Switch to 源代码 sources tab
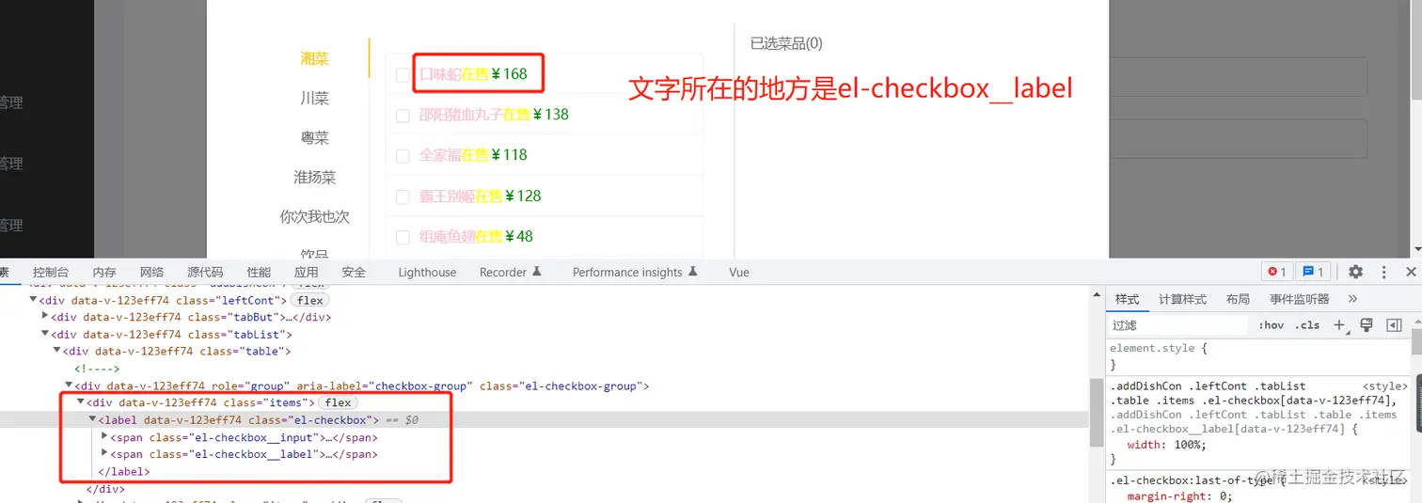 coord(205,272)
